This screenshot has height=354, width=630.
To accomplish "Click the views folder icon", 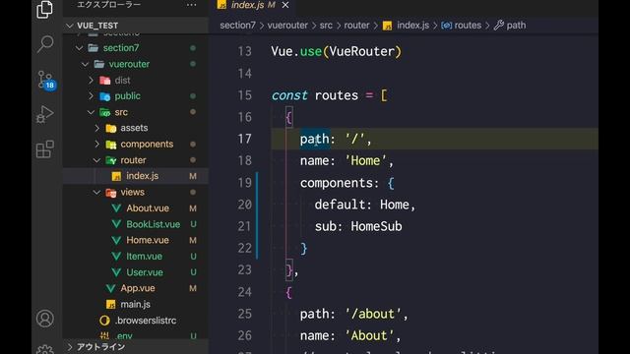I will [x=111, y=193].
